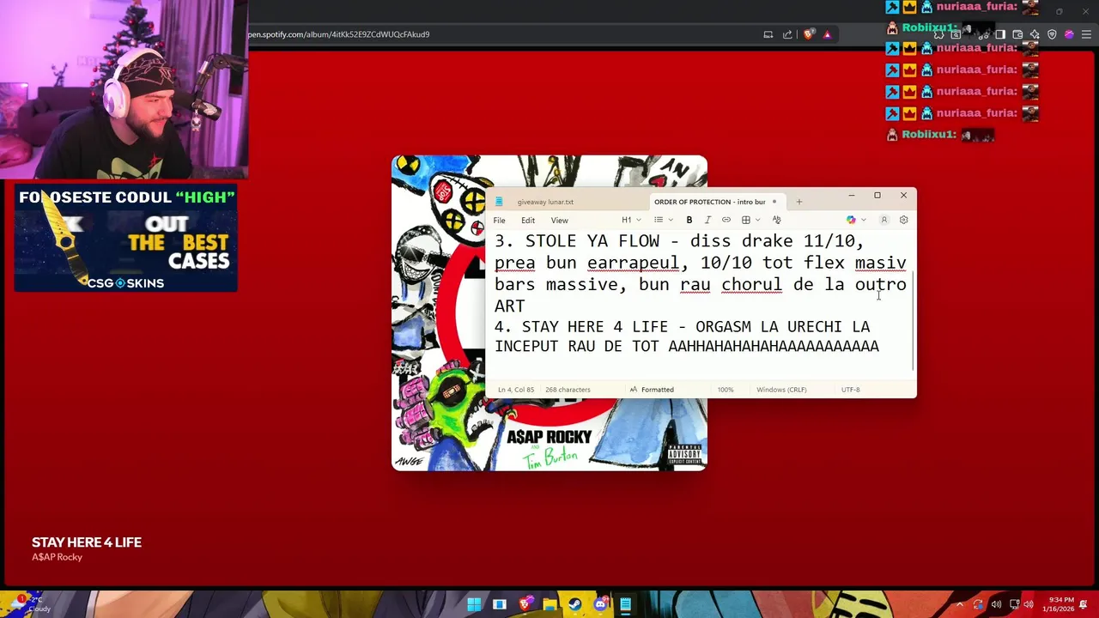
Task: Click the CSGO Skins HIGH code banner
Action: pyautogui.click(x=125, y=238)
